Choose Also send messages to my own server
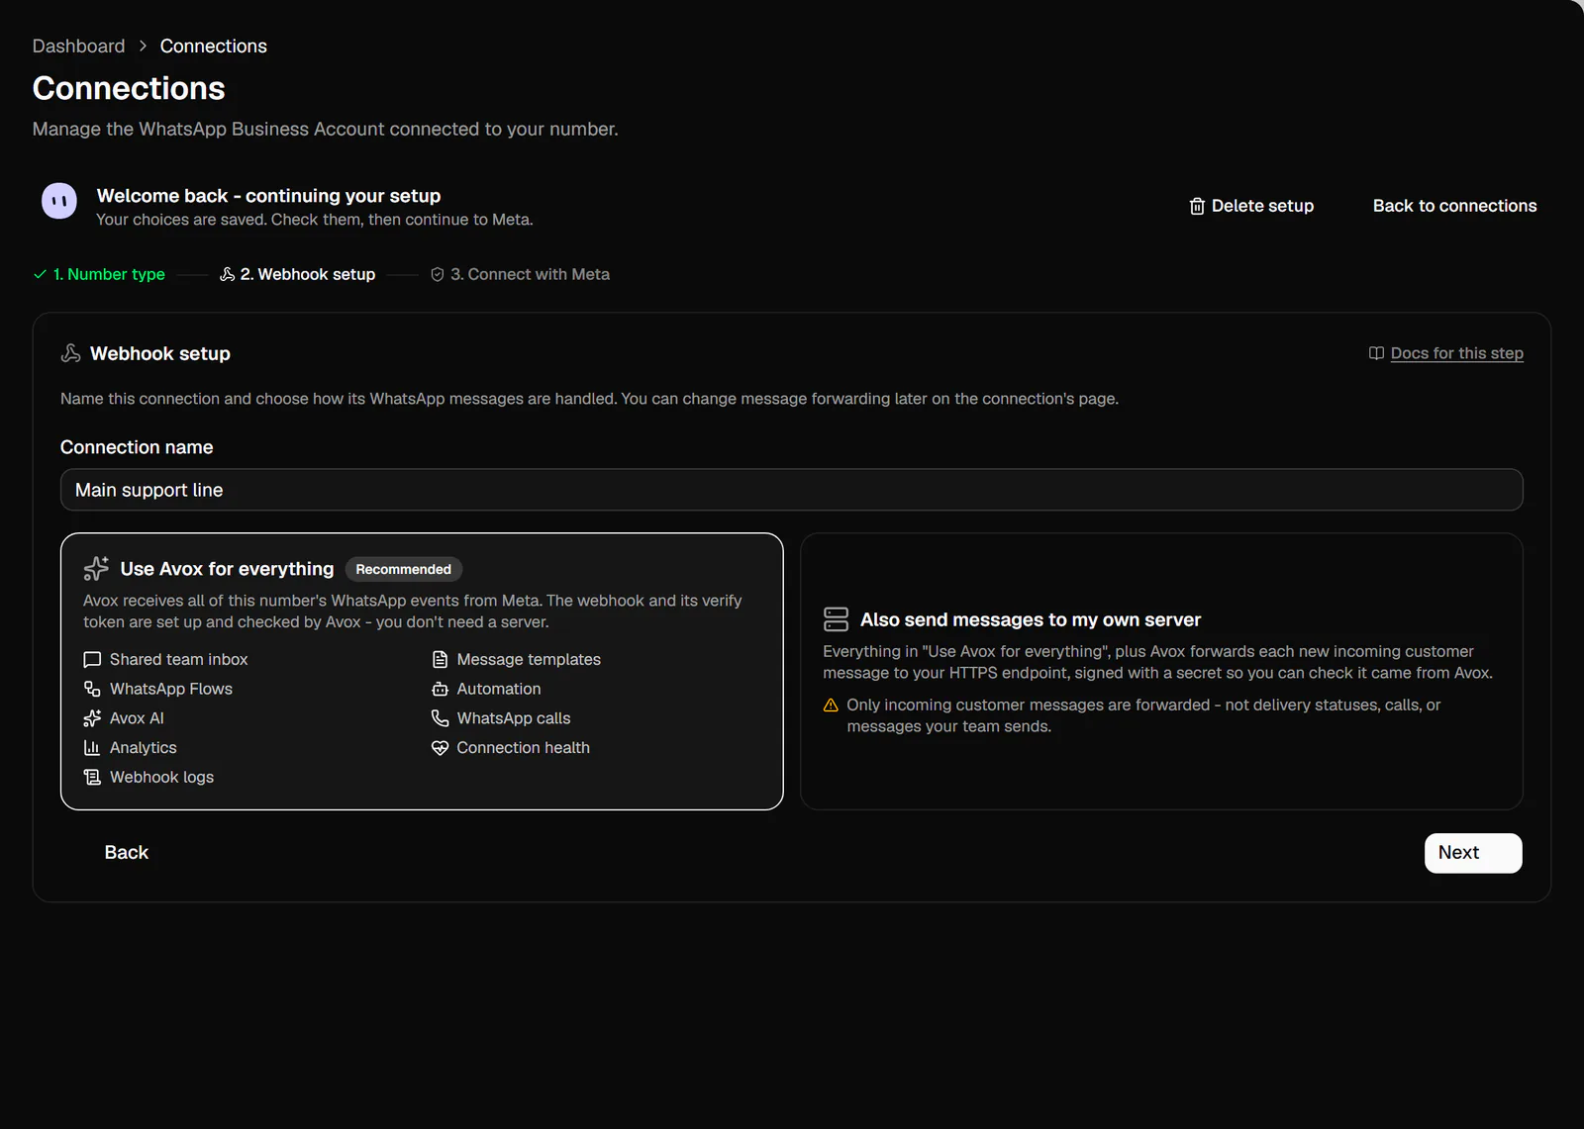Viewport: 1584px width, 1129px height. (x=1161, y=672)
